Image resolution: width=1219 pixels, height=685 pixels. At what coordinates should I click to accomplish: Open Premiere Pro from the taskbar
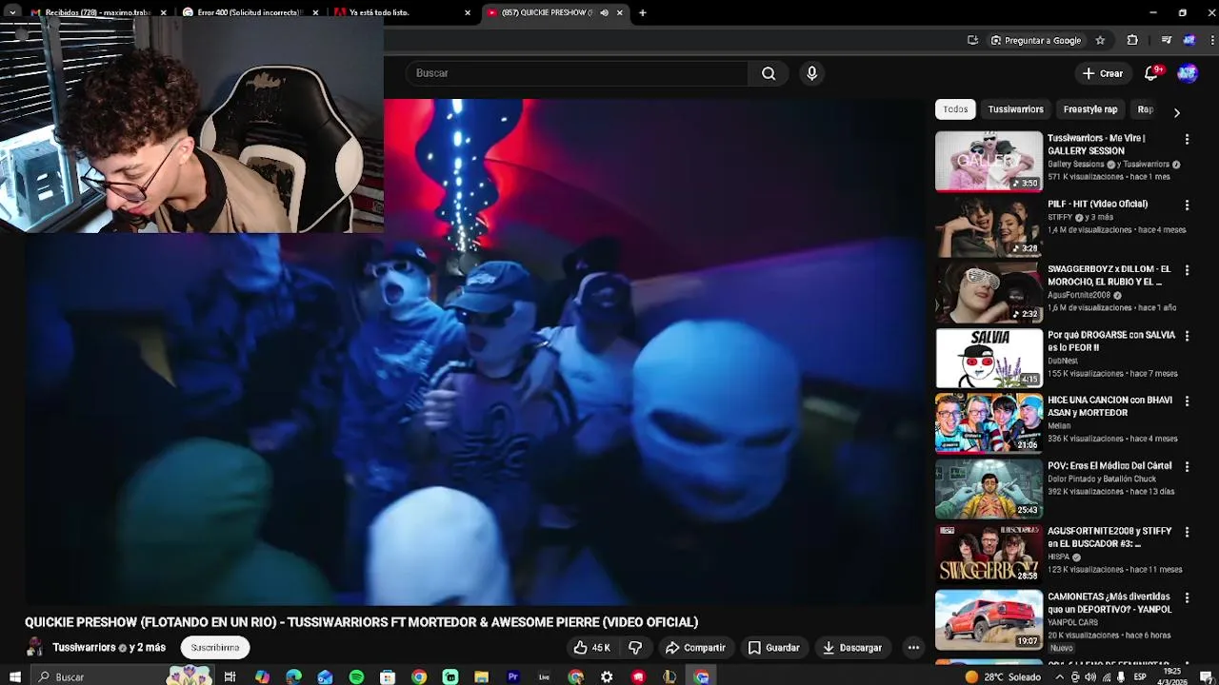[513, 676]
